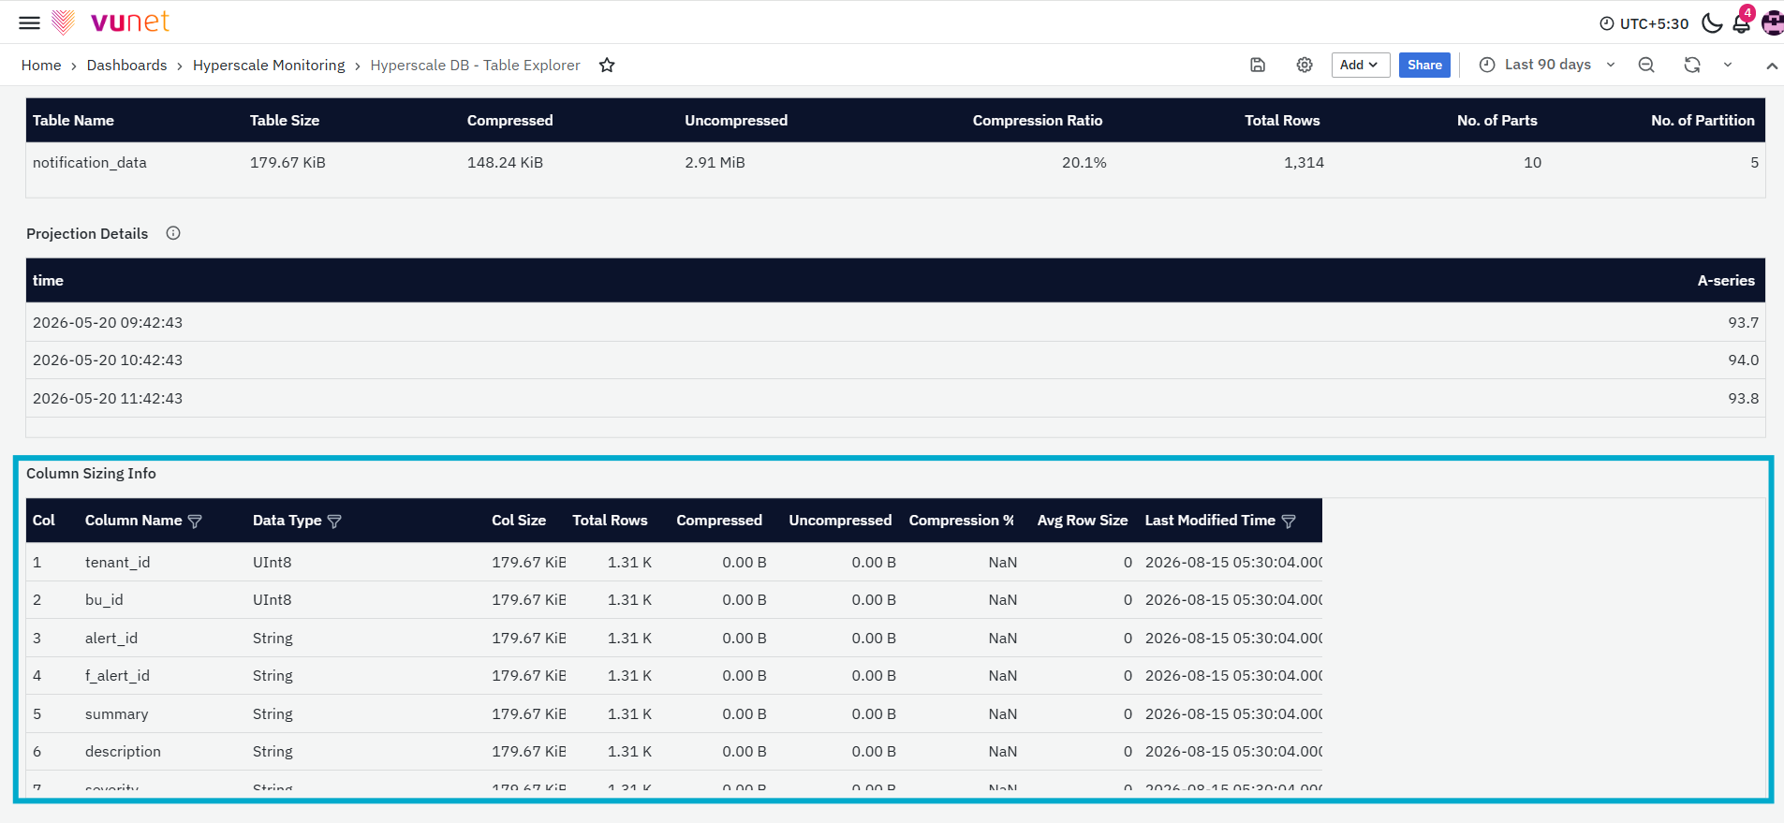Viewport: 1784px width, 823px height.
Task: Star the dashboard as favorite
Action: point(607,65)
